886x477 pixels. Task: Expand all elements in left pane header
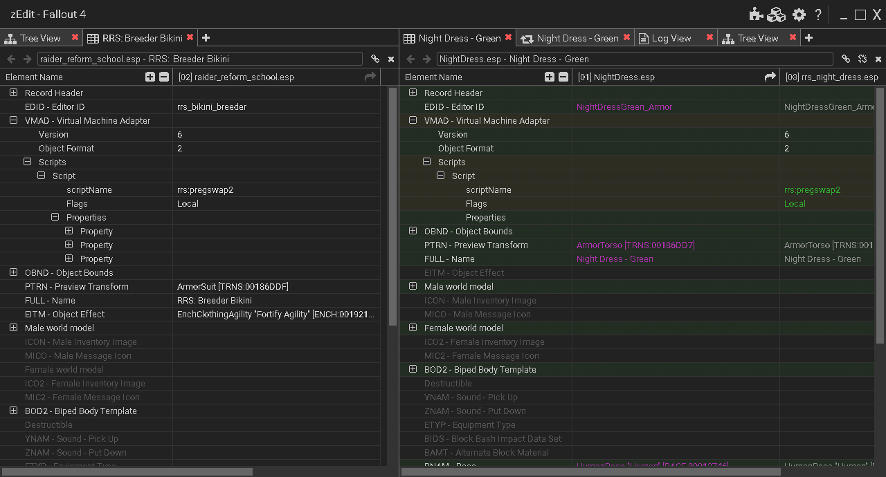[150, 77]
